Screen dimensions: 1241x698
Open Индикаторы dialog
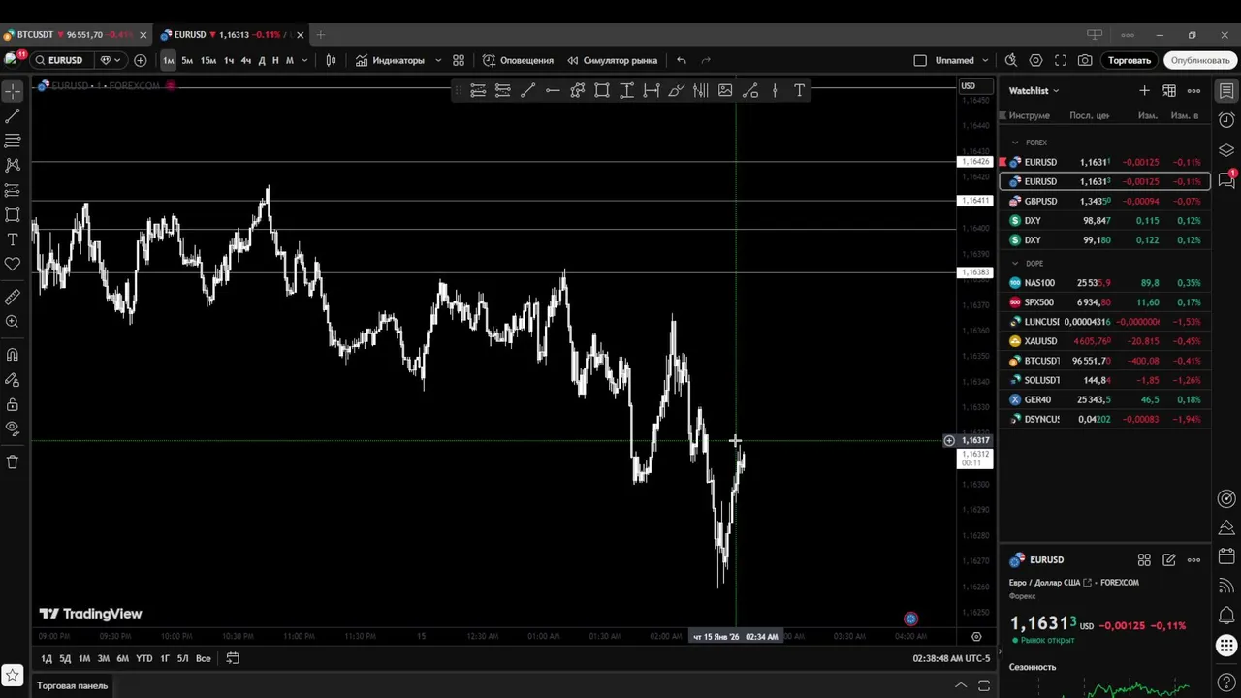pyautogui.click(x=390, y=60)
